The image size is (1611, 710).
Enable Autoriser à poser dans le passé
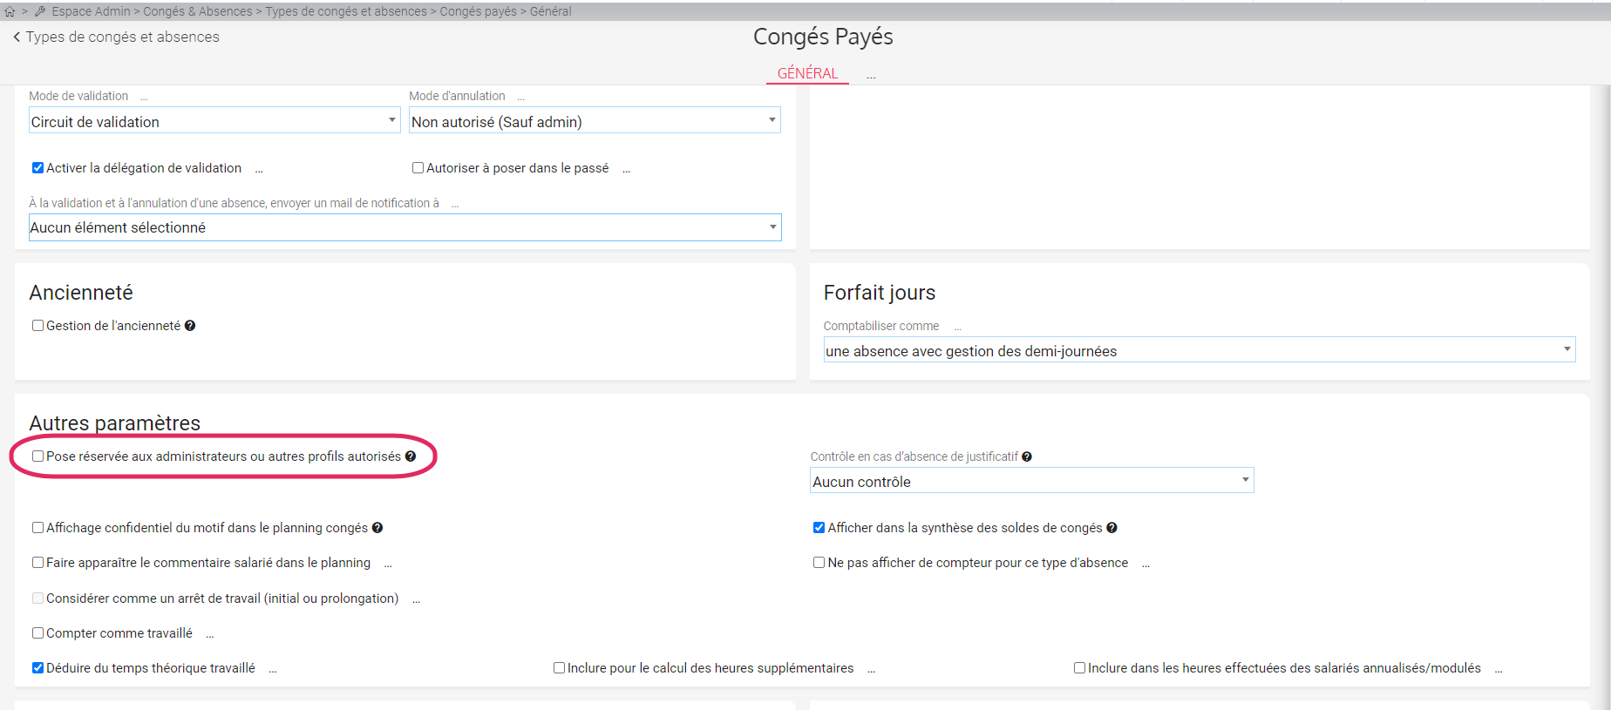point(418,168)
